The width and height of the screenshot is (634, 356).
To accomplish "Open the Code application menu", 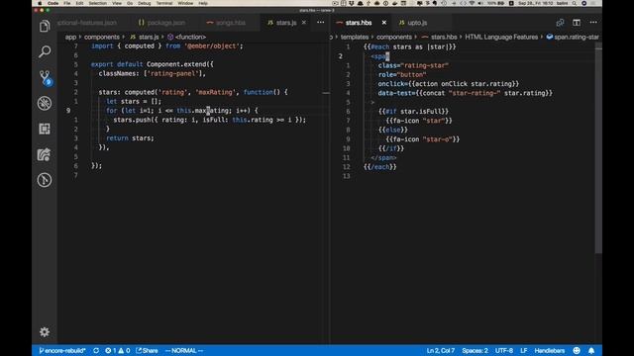I will [53, 3].
